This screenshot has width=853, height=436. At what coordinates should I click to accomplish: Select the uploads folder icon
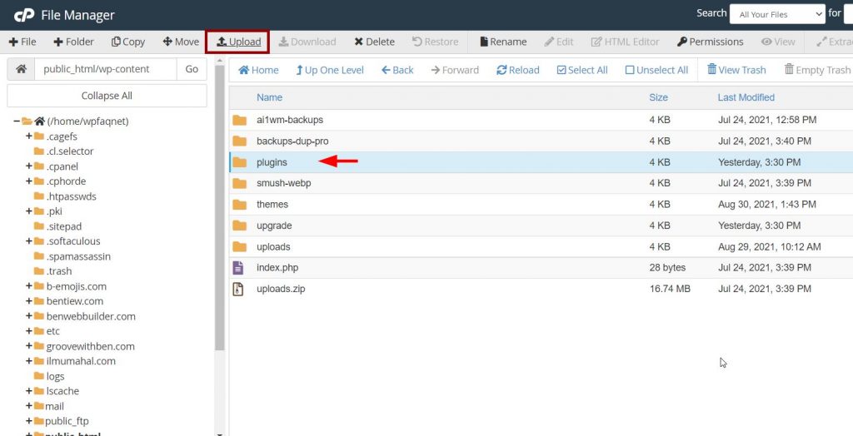(239, 247)
